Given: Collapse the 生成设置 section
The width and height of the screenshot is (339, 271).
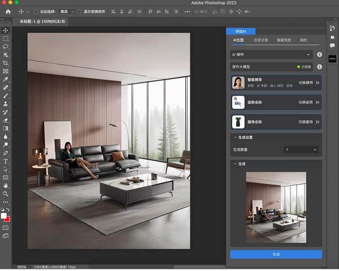Looking at the screenshot, I should tap(235, 137).
